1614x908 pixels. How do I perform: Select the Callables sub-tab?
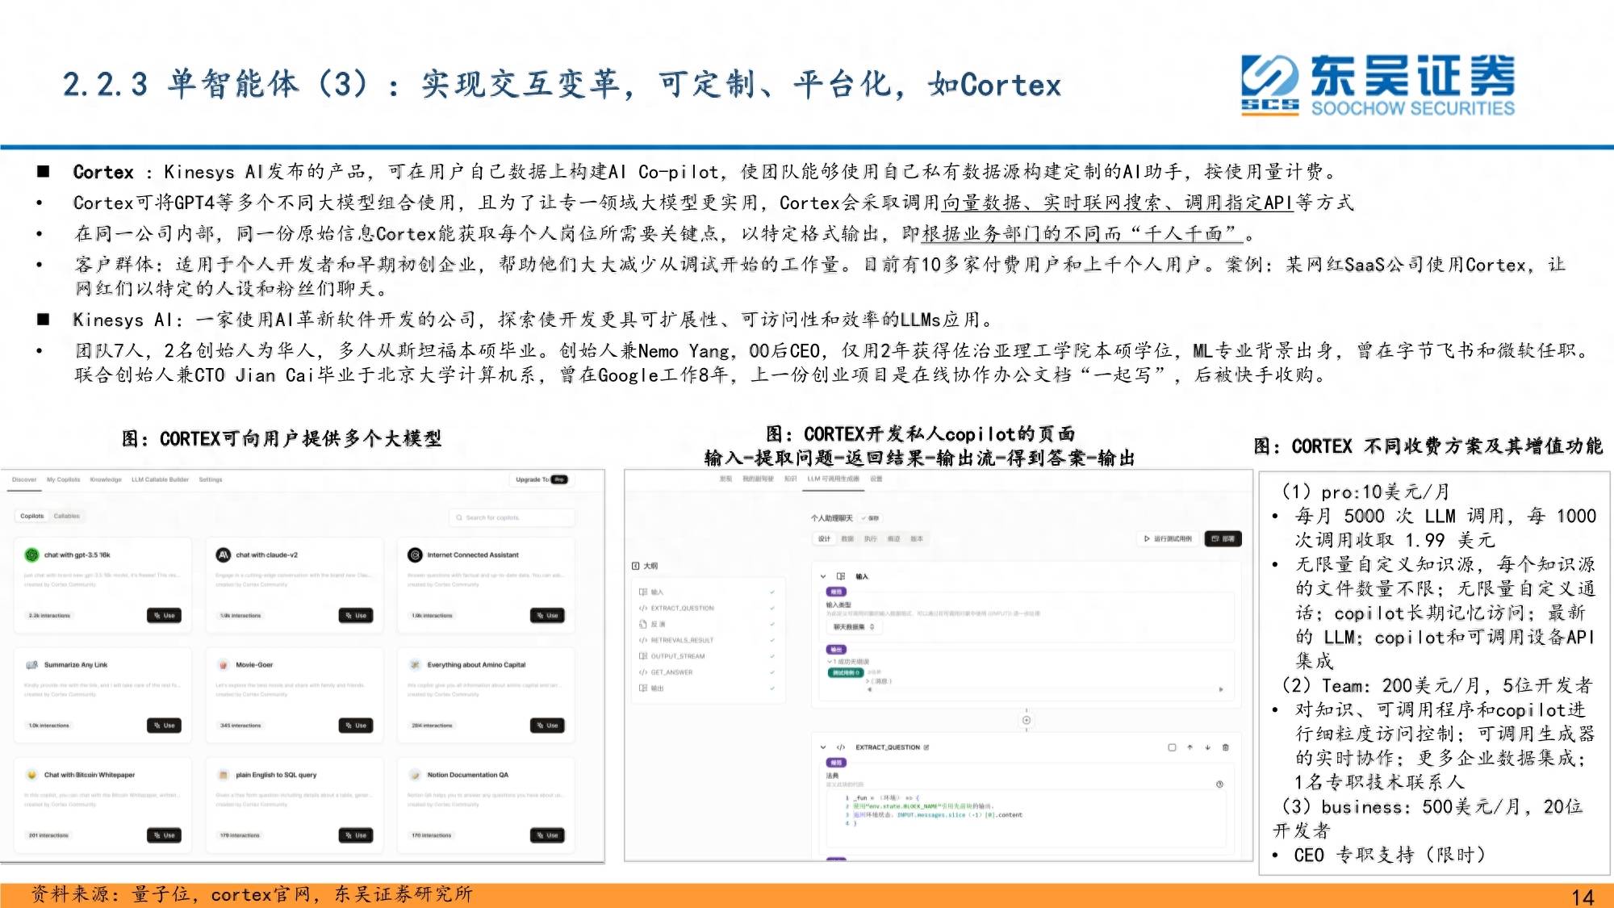pyautogui.click(x=66, y=516)
